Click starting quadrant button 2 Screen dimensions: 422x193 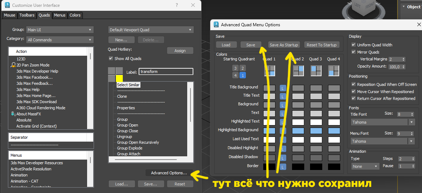pyautogui.click(x=242, y=68)
